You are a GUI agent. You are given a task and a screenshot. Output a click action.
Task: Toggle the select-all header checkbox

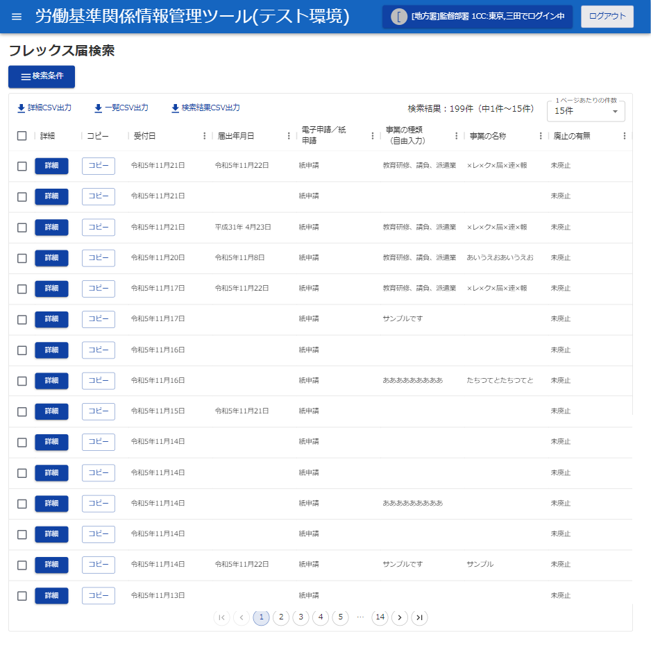coord(22,136)
